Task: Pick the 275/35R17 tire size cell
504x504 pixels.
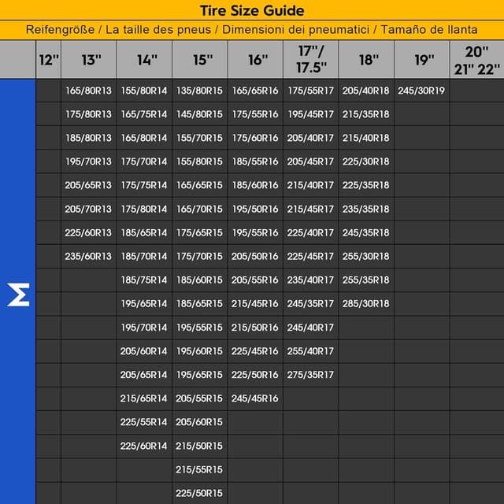Action: (x=310, y=374)
